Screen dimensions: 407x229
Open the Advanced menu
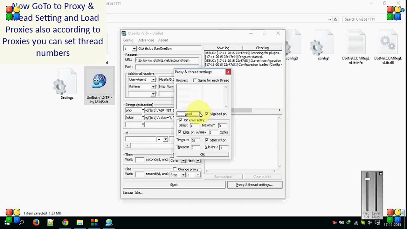pyautogui.click(x=146, y=40)
